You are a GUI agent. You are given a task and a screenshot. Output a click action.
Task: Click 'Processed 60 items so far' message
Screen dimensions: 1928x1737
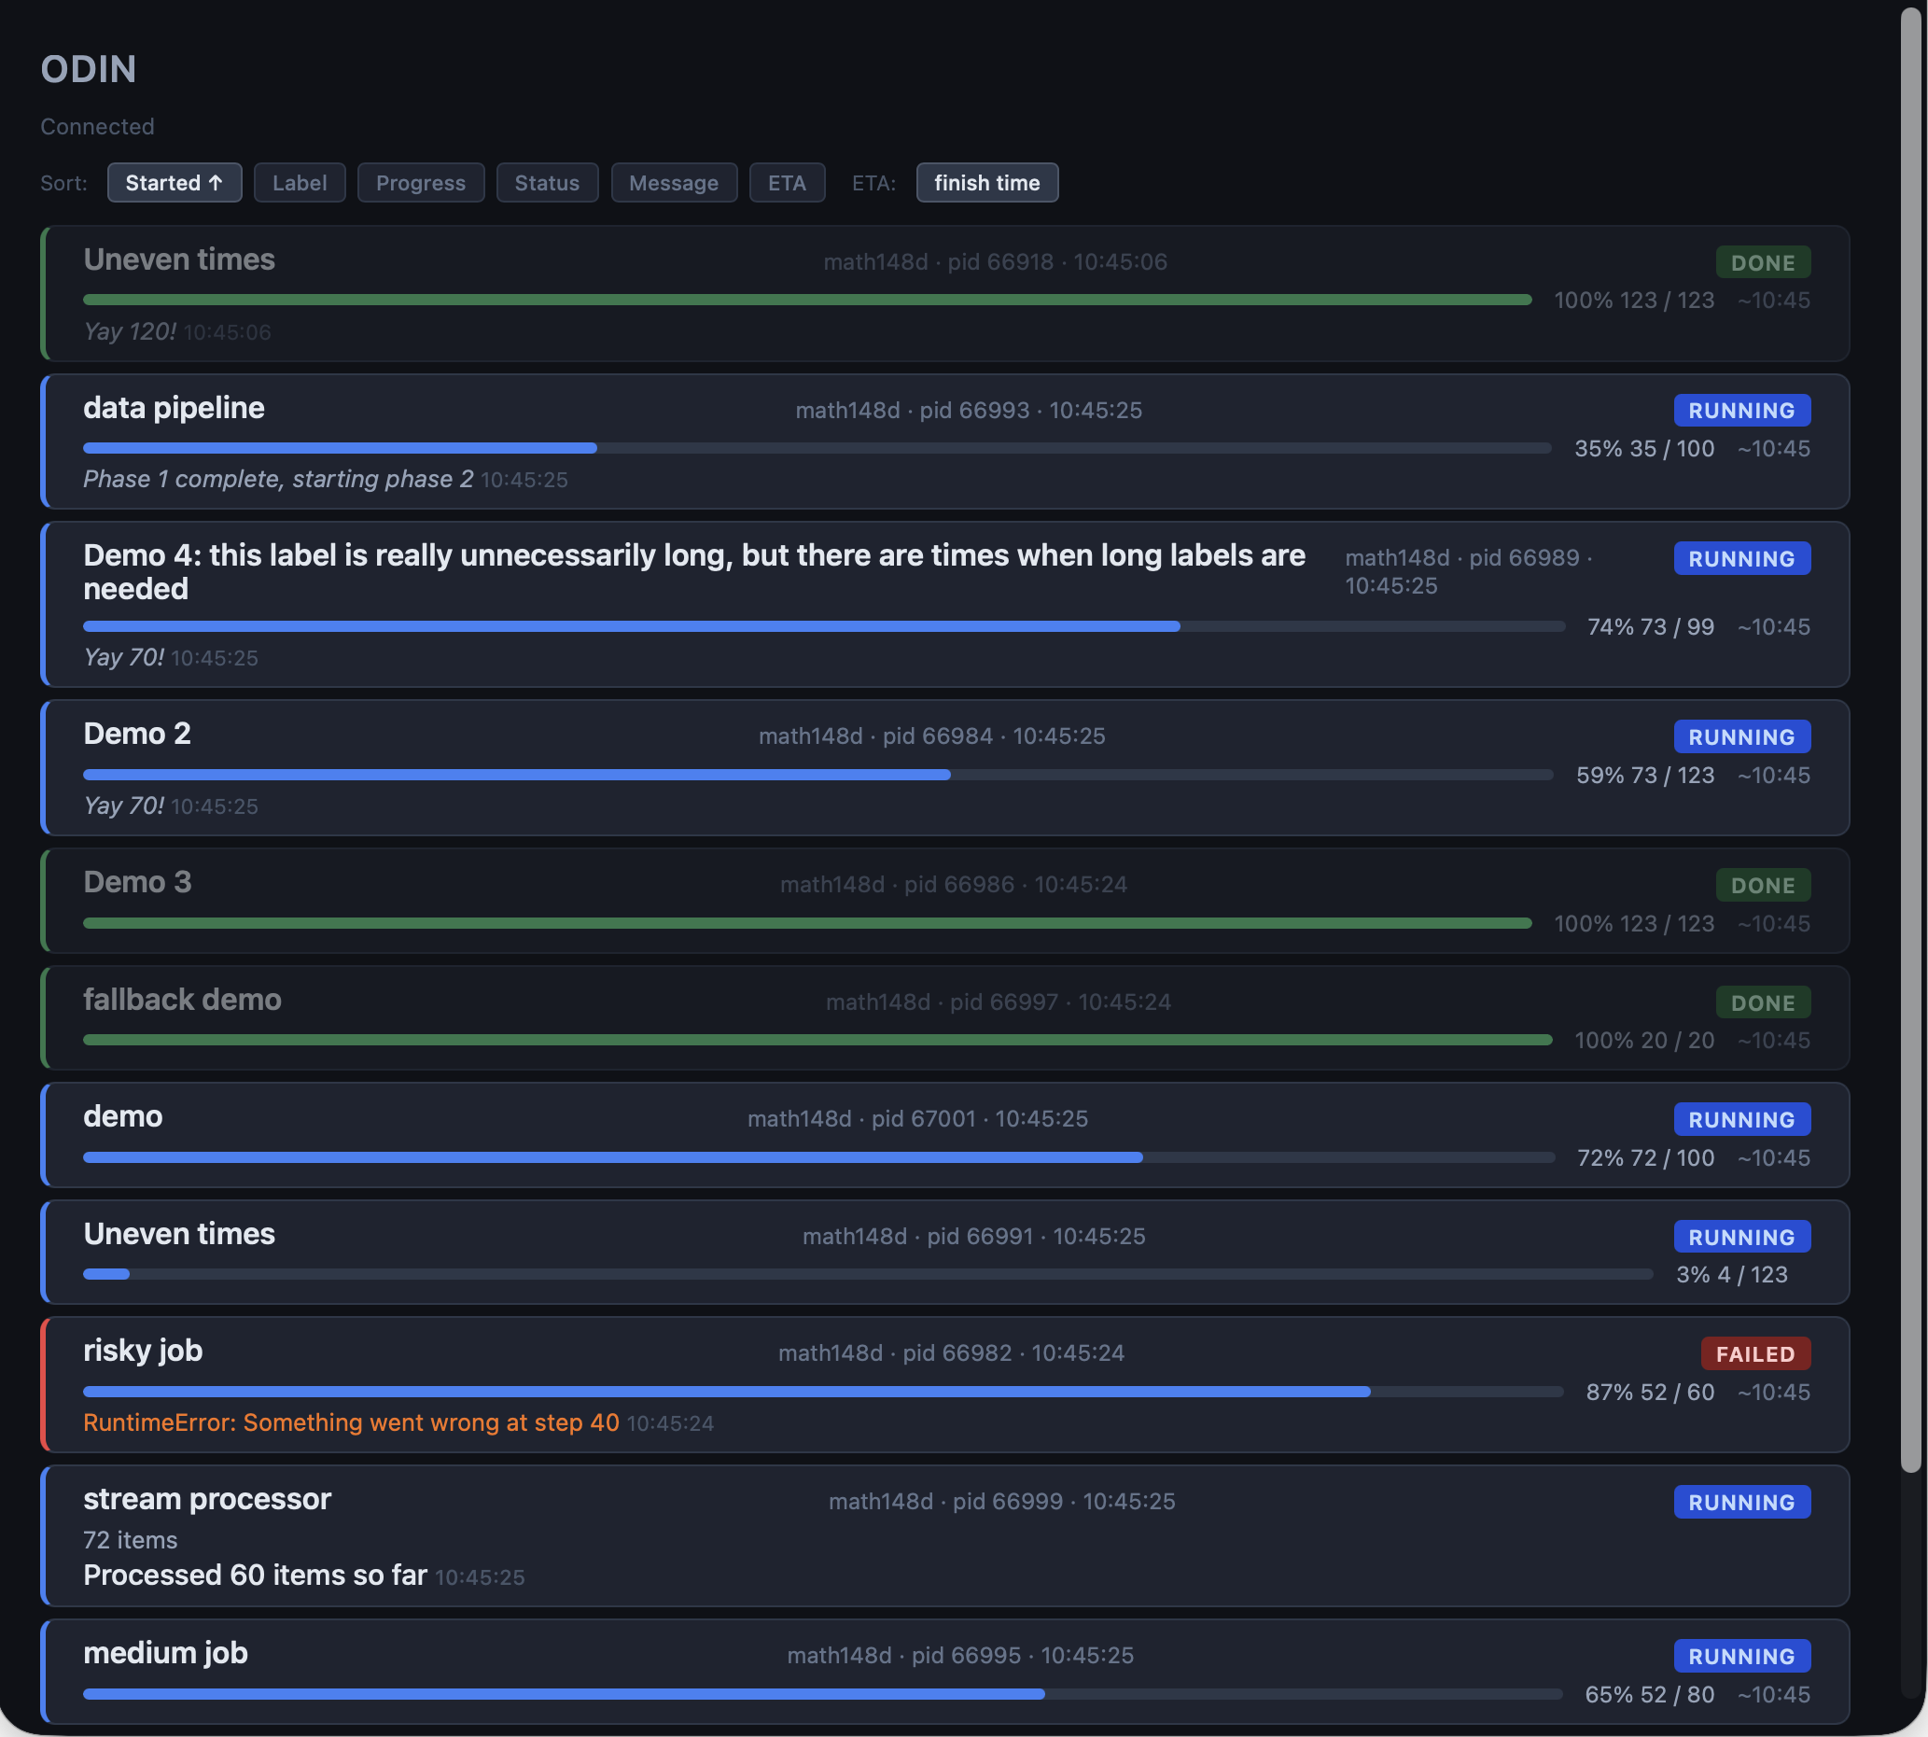255,1575
